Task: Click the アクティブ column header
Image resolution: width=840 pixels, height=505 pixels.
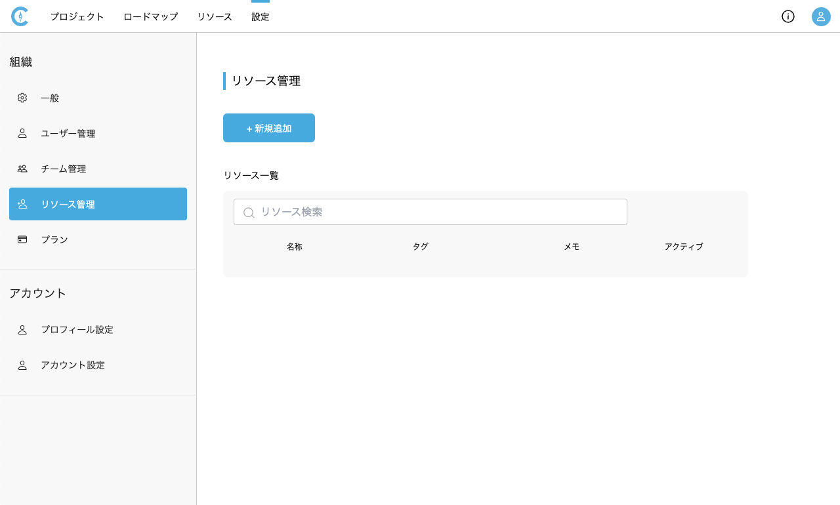Action: [x=683, y=247]
